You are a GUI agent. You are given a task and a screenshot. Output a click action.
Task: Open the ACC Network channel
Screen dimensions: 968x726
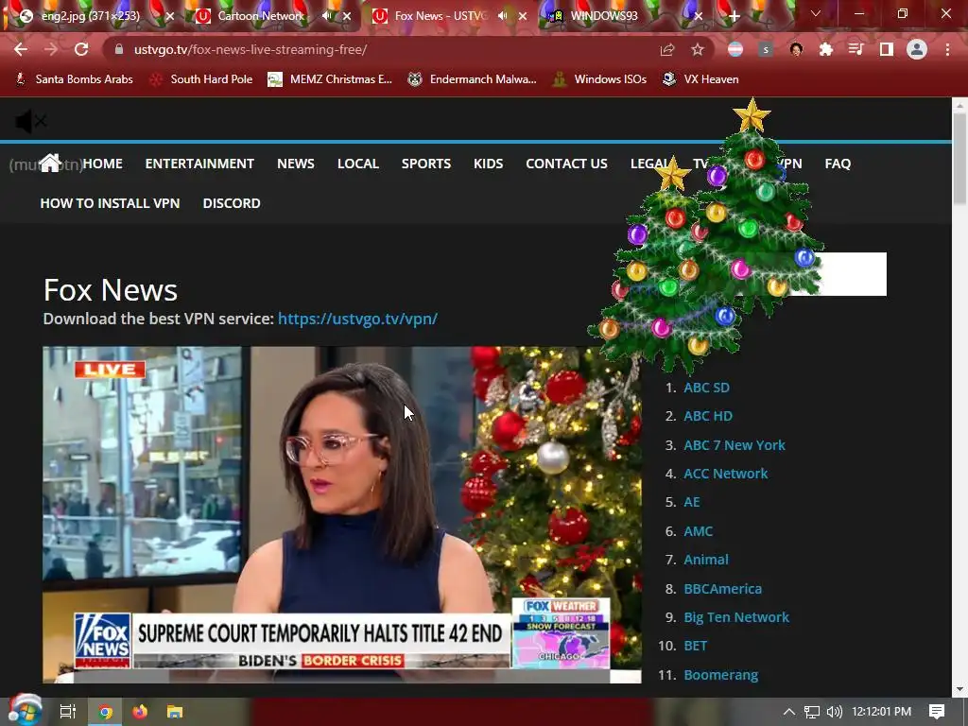725,474
